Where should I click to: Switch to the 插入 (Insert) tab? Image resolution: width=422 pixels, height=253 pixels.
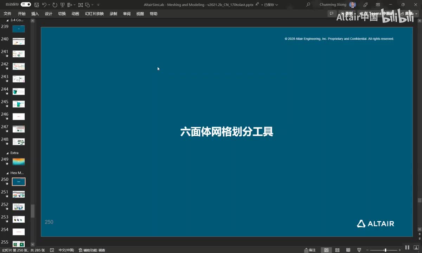[x=35, y=14]
